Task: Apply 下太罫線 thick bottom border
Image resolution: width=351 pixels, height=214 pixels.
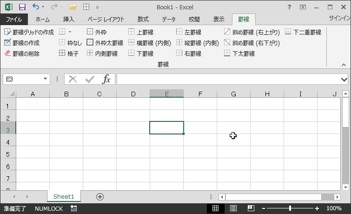Action: (x=239, y=53)
